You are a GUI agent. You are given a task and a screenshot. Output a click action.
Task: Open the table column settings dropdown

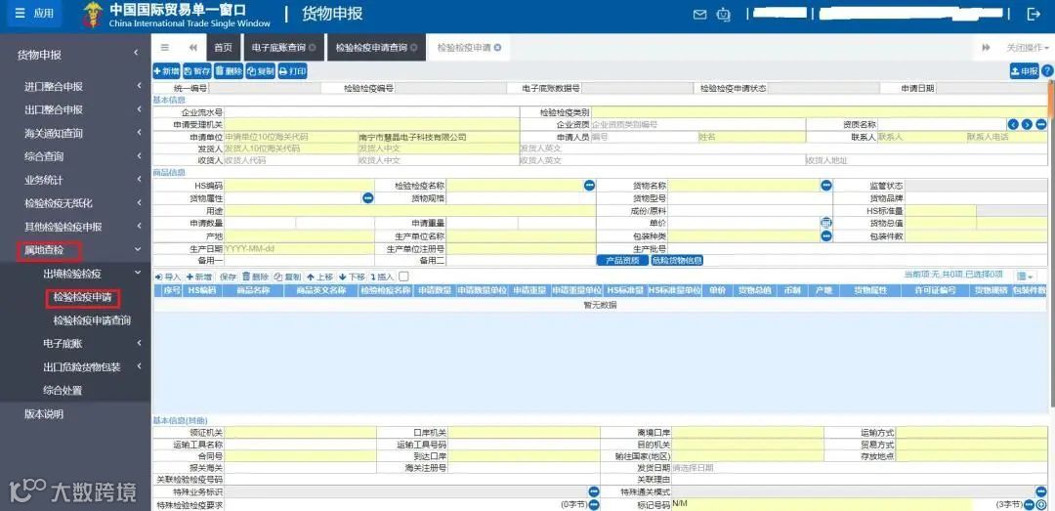click(x=1026, y=277)
